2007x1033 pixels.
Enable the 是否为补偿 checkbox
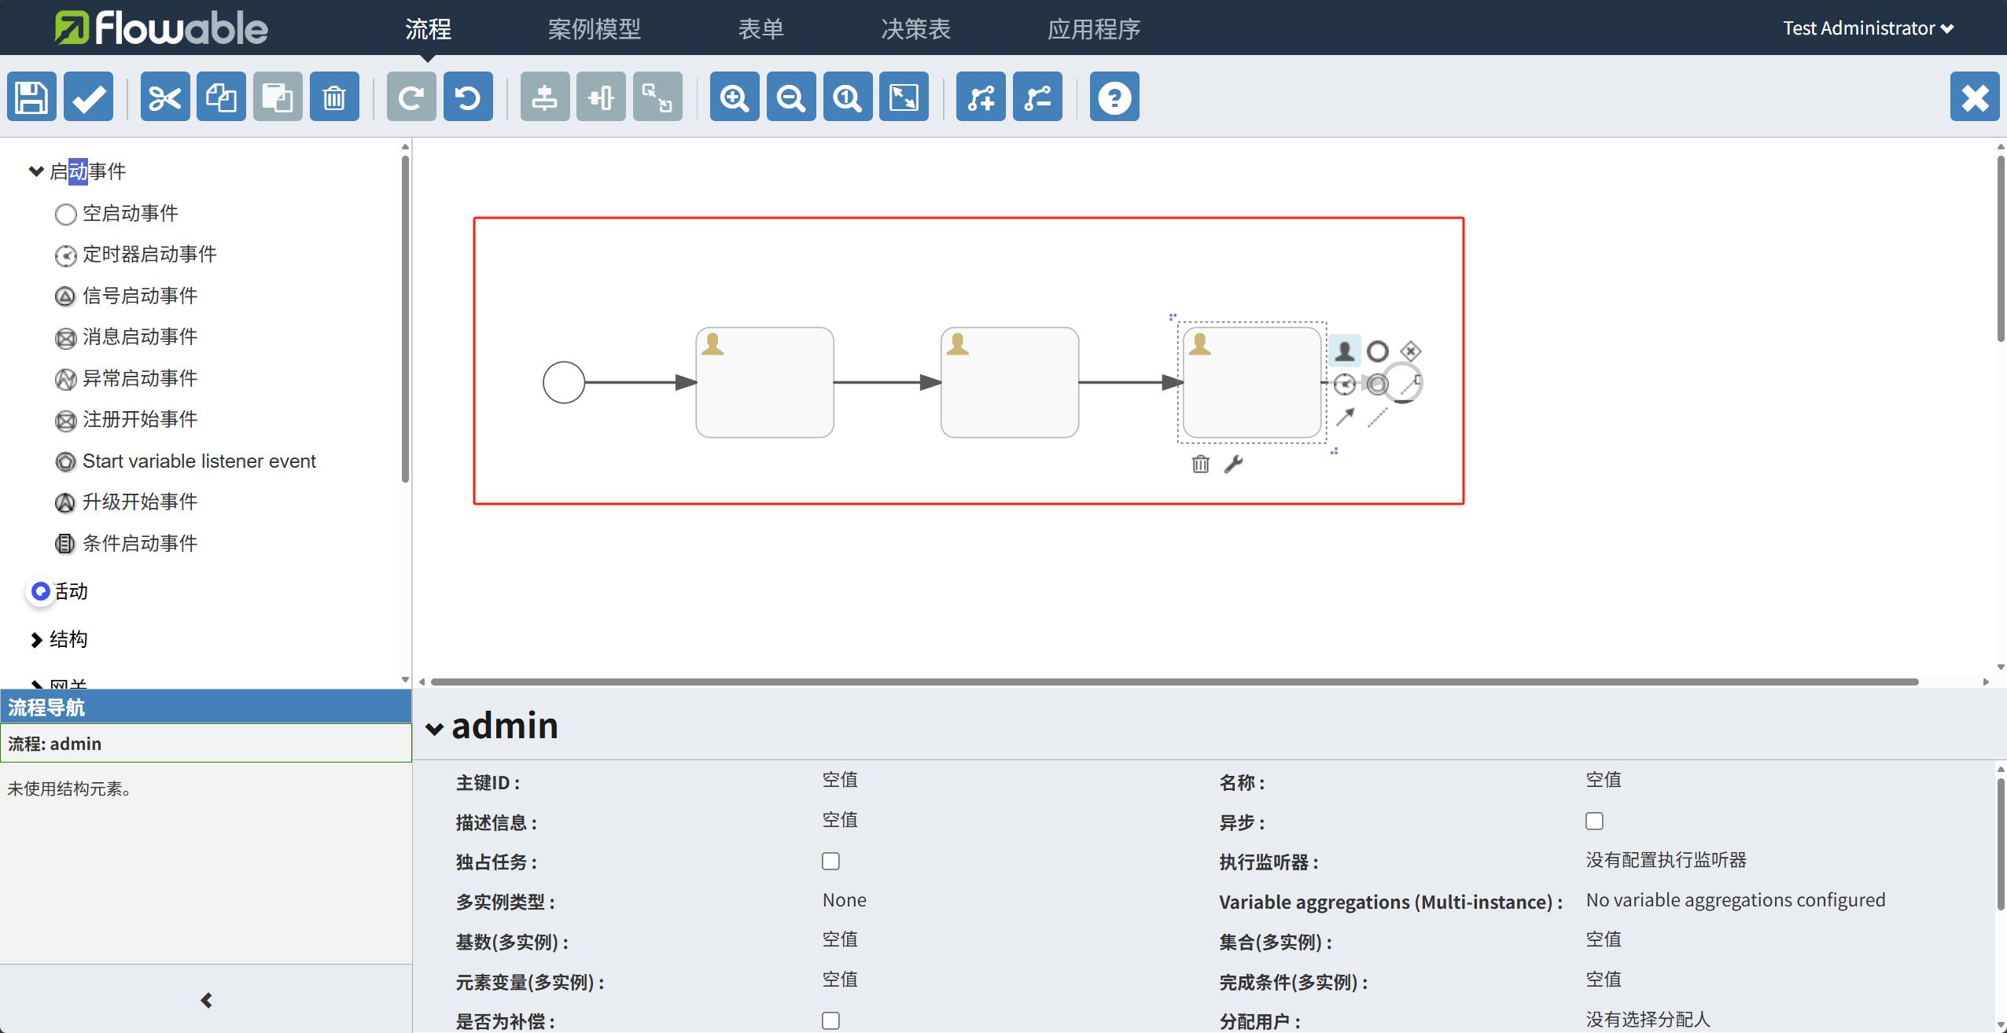click(829, 1020)
